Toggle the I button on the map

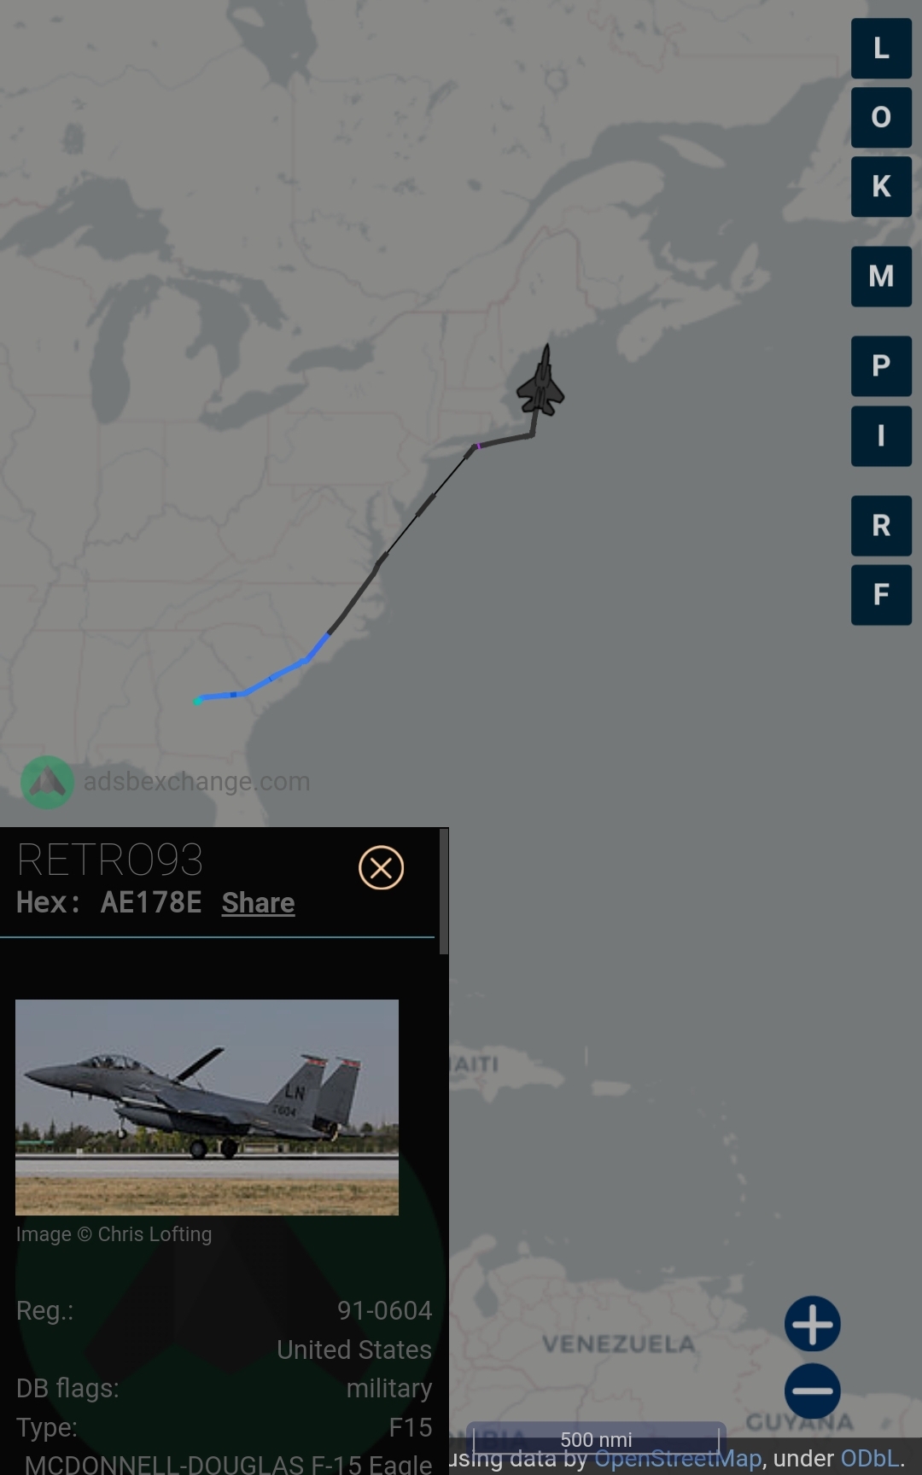[x=881, y=436]
